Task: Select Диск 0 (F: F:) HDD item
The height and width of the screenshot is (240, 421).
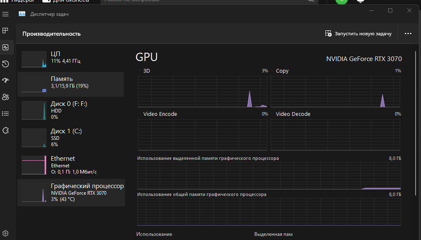Action: [71, 110]
